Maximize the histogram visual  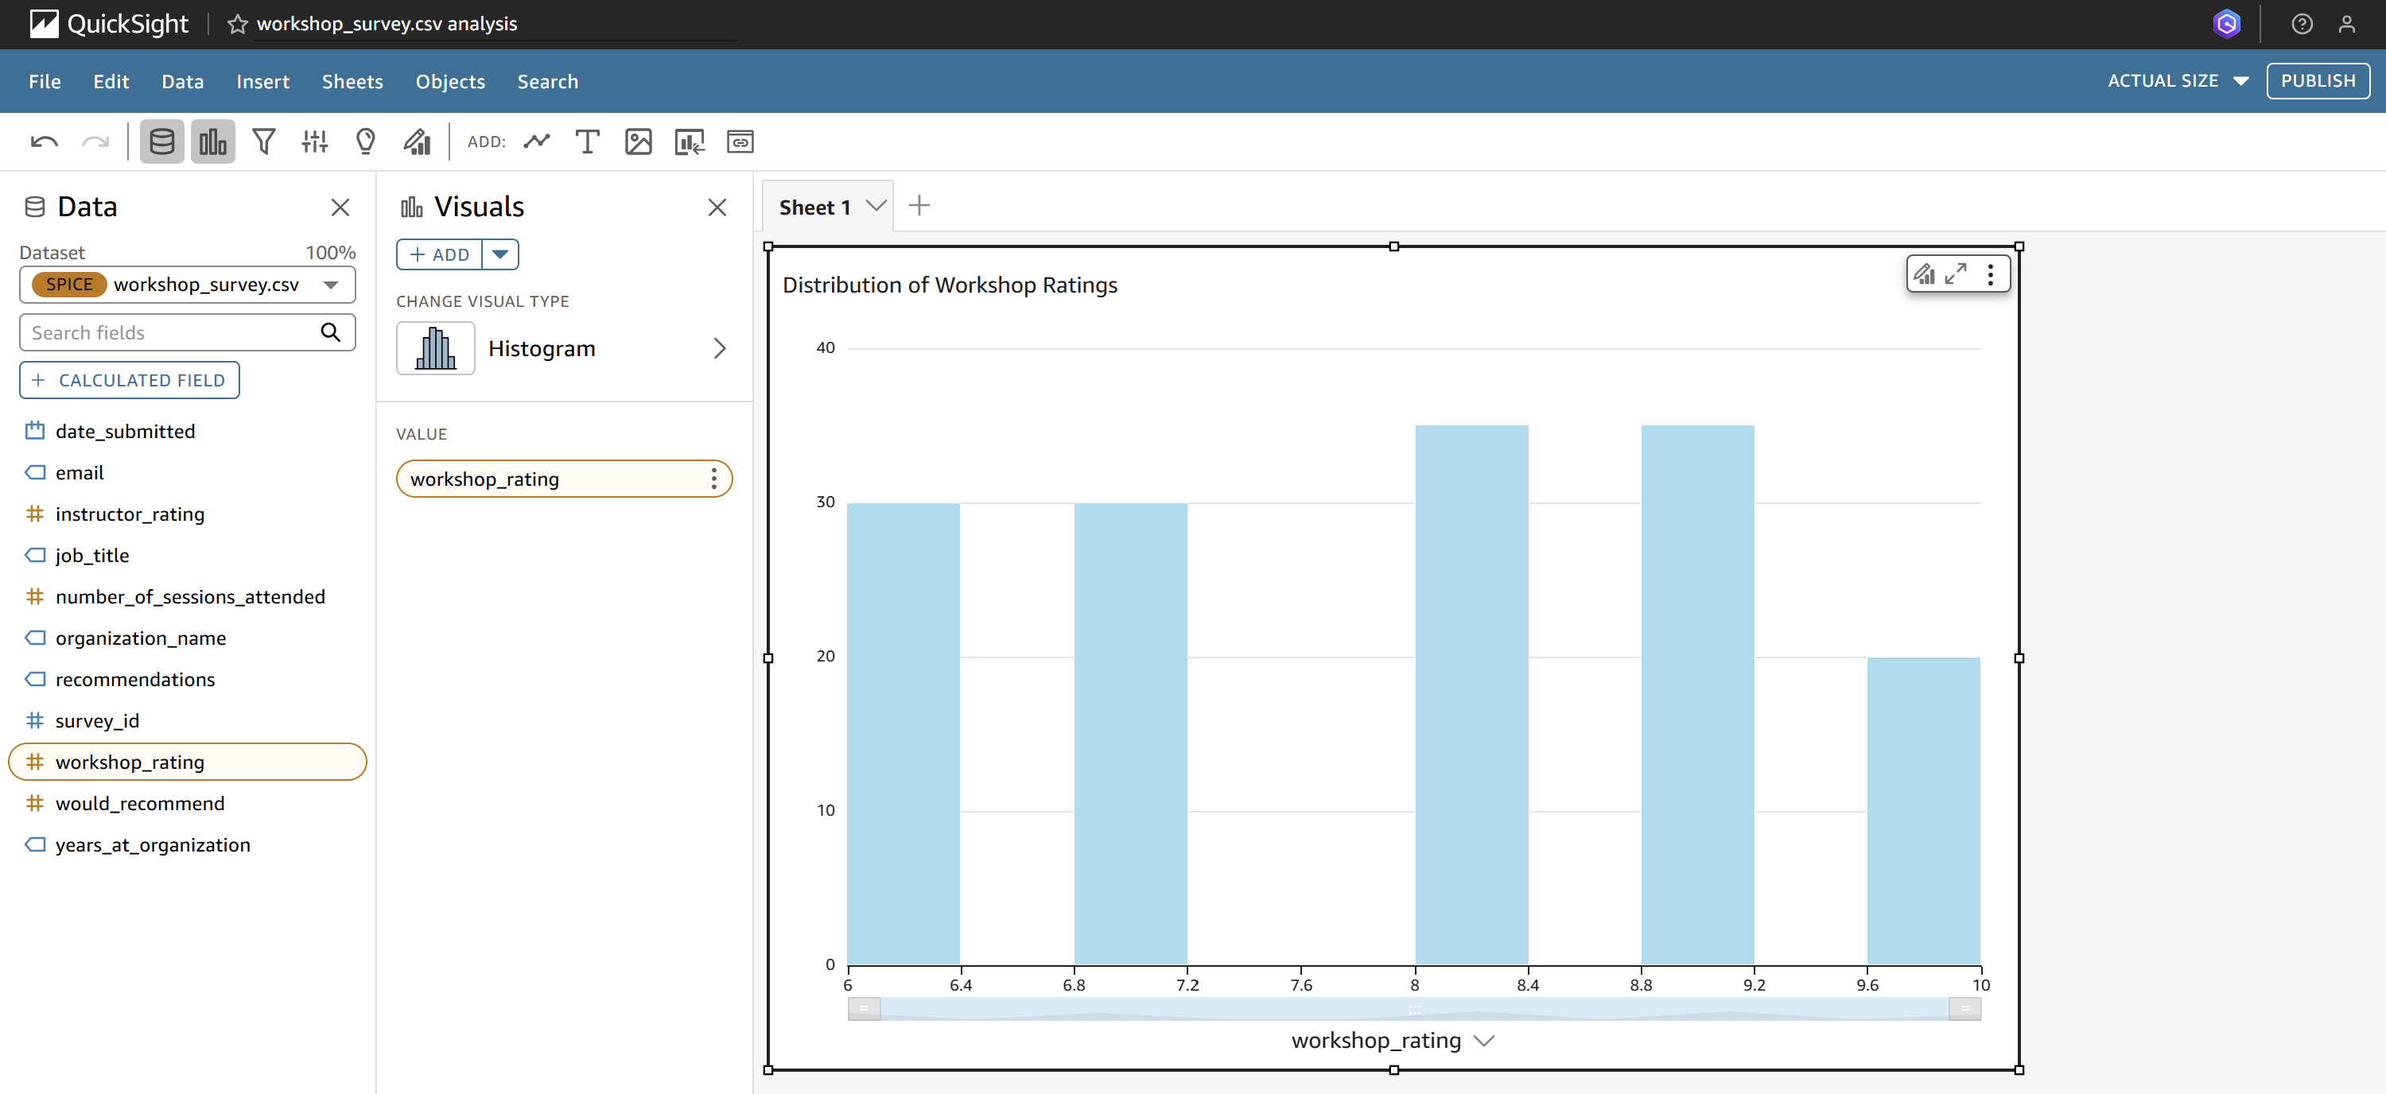(1955, 274)
